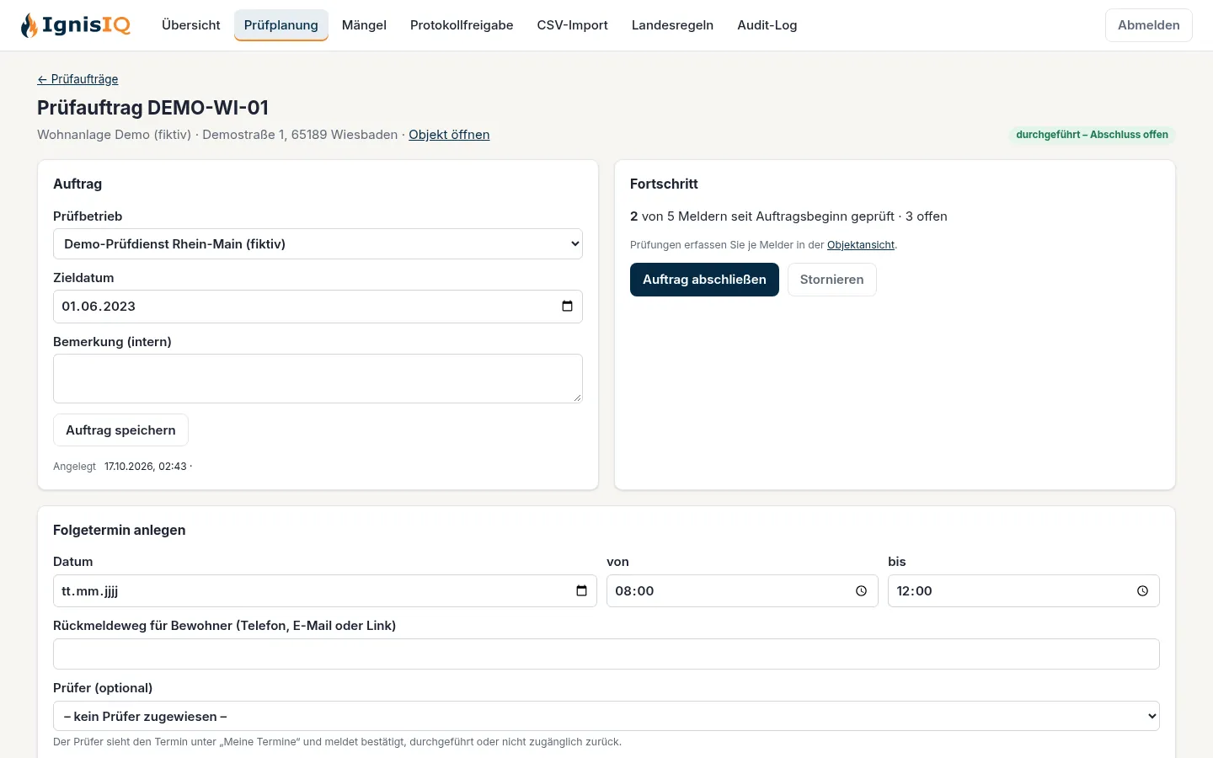Screen dimensions: 1213x758
Task: Open the CSV-Import page
Action: 573,25
